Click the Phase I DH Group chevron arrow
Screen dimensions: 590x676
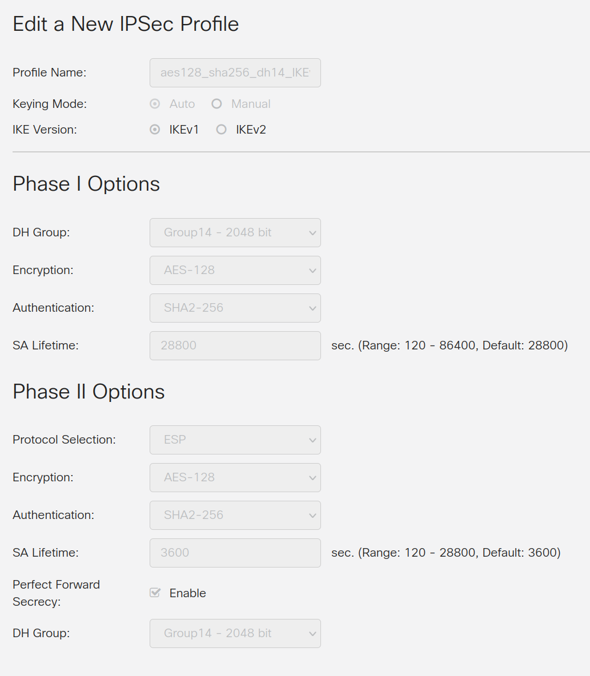point(312,233)
